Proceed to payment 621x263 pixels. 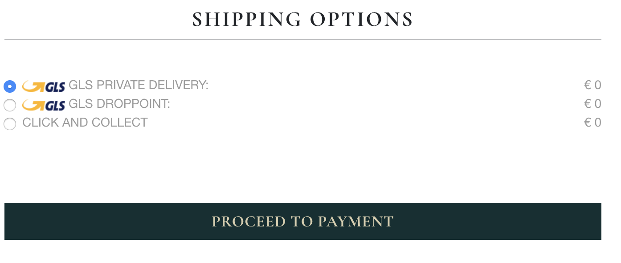click(x=303, y=222)
